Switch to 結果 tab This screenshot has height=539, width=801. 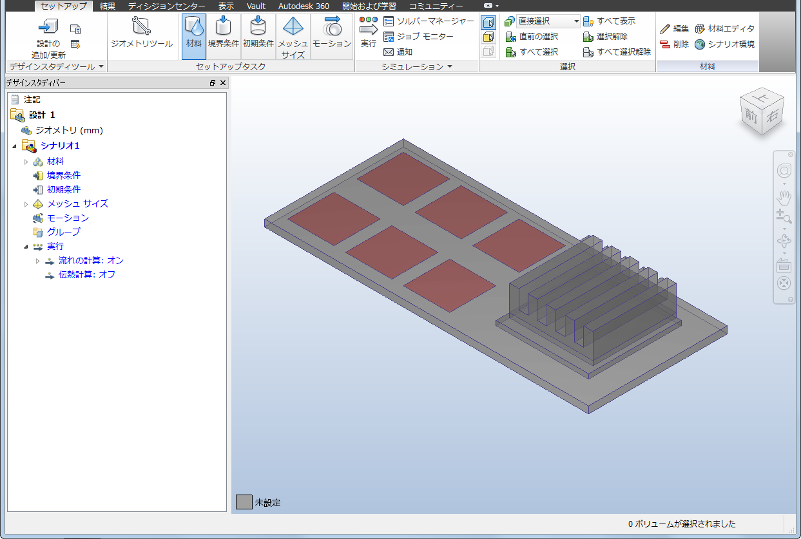[108, 6]
